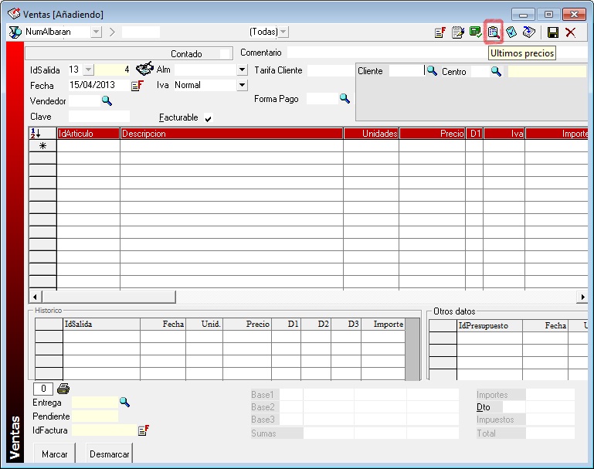Search Forma Pago with the magnifier
The image size is (594, 469).
345,98
